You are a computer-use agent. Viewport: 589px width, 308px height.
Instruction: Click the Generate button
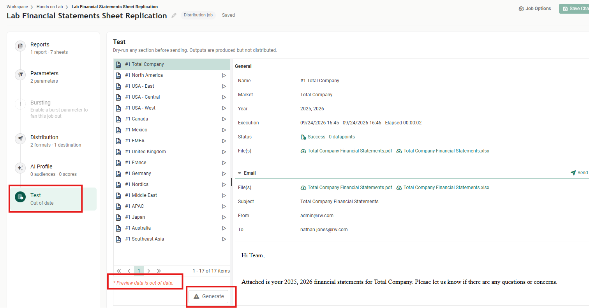(x=208, y=296)
